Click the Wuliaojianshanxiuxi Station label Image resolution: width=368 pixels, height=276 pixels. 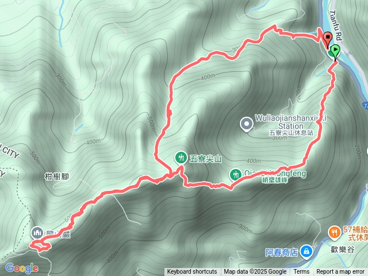(290, 122)
